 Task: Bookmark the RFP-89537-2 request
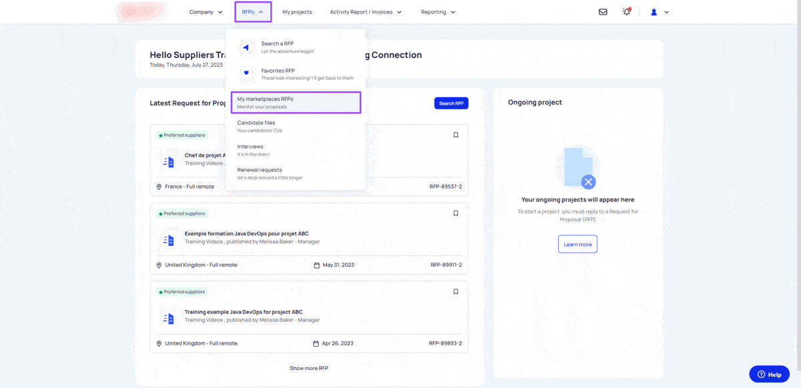(456, 135)
